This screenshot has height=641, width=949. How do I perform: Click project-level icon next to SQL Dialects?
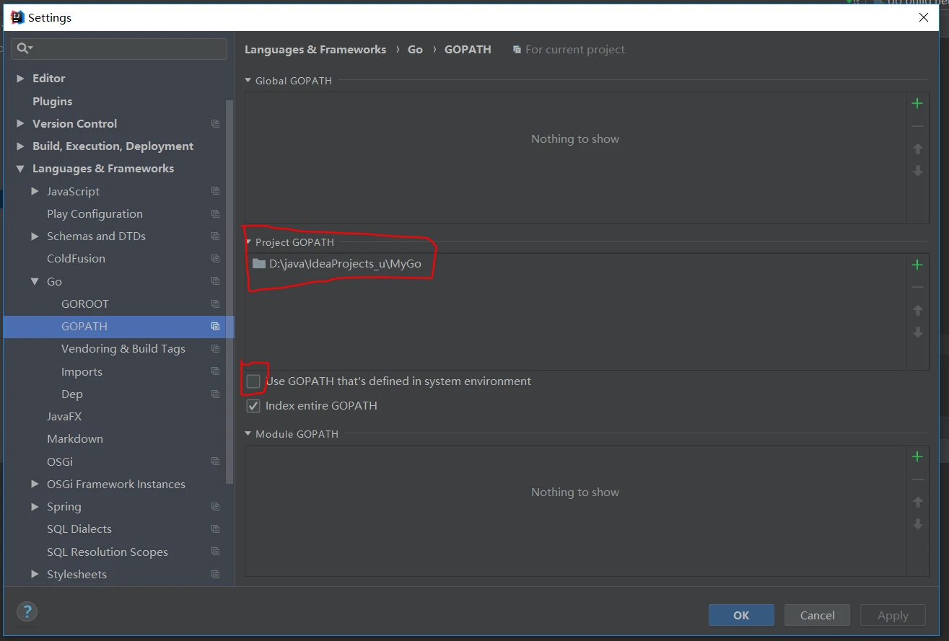[x=215, y=529]
